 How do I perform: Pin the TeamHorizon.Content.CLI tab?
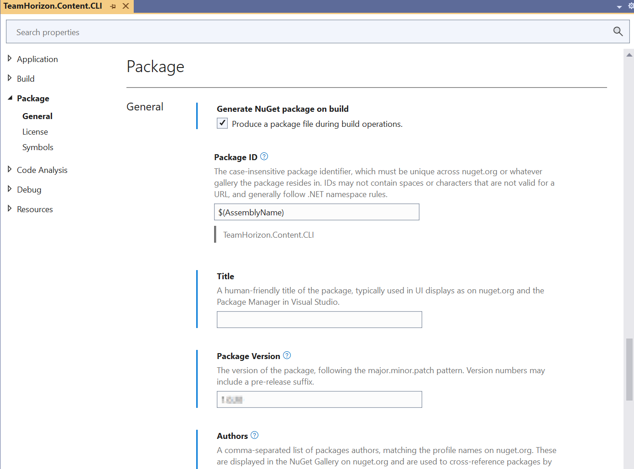click(x=113, y=6)
